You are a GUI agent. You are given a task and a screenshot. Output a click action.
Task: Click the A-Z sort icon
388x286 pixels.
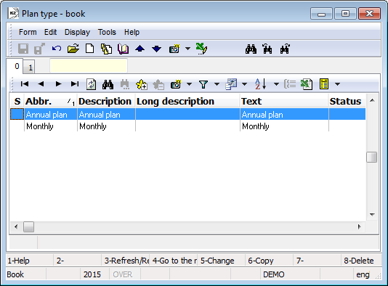point(261,84)
